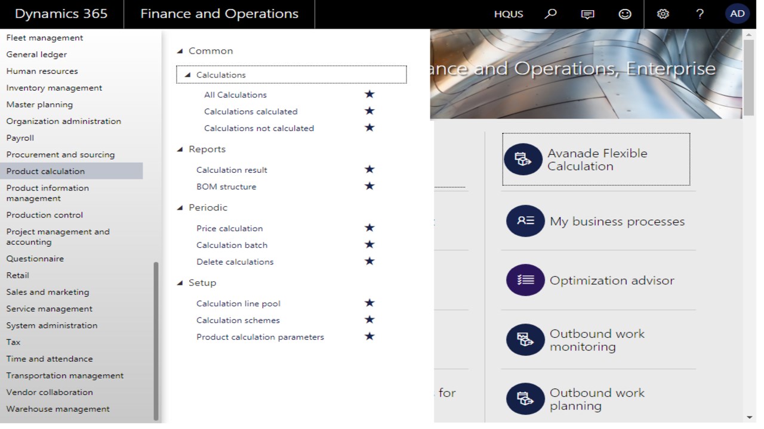Click the dashboard vertical scrollbar
764x429 pixels.
click(x=750, y=78)
